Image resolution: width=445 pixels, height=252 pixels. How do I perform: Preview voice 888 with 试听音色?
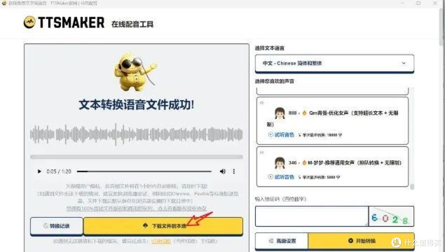coord(281,135)
